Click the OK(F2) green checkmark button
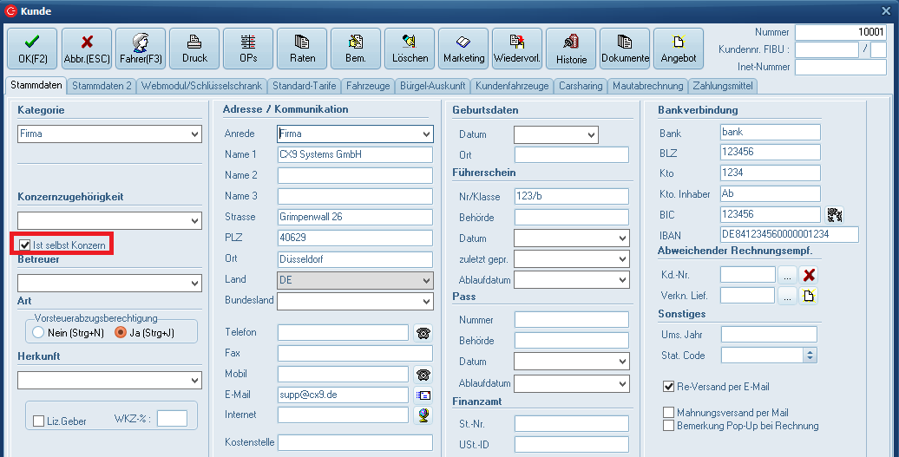The width and height of the screenshot is (899, 457). click(32, 49)
